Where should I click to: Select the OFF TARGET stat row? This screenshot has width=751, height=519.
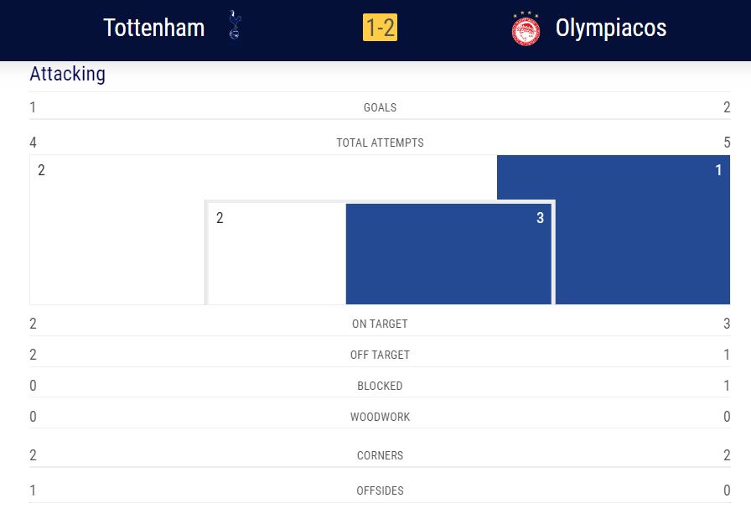pyautogui.click(x=380, y=355)
